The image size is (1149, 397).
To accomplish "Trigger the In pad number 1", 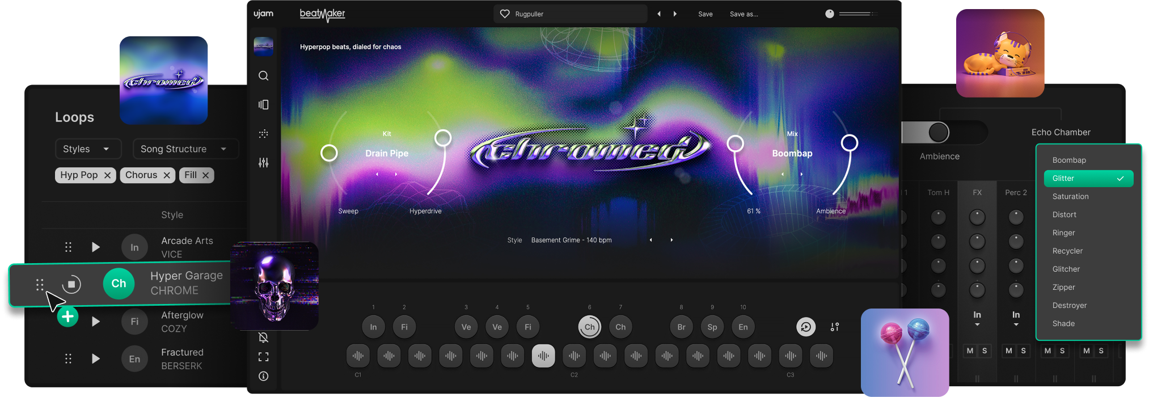I will 373,327.
